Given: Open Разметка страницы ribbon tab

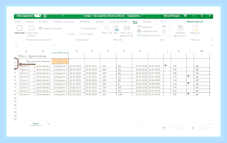Looking at the screenshot, I should point(63,22).
